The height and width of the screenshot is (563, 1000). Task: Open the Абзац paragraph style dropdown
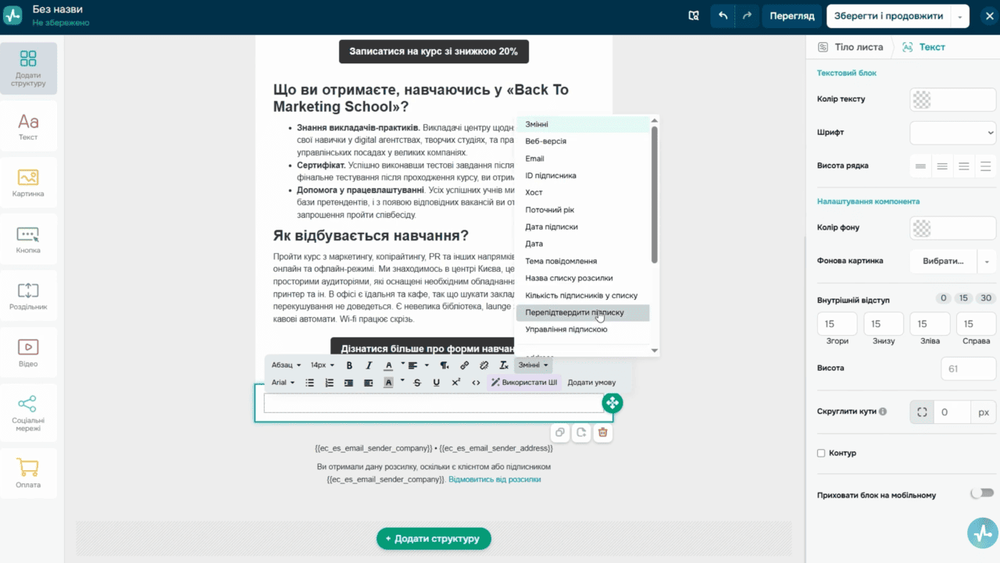pos(286,365)
